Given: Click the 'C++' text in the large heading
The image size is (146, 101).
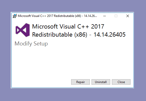Looking at the screenshot, I should click(83, 27).
